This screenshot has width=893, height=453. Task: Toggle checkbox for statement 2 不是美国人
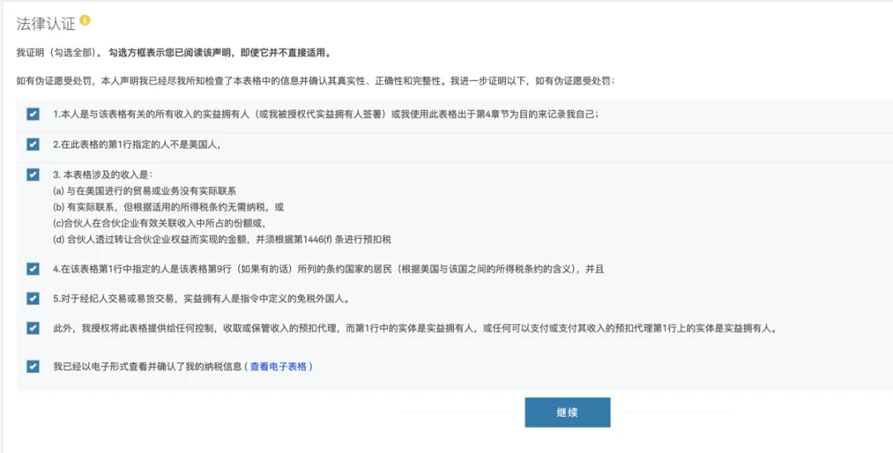click(33, 145)
